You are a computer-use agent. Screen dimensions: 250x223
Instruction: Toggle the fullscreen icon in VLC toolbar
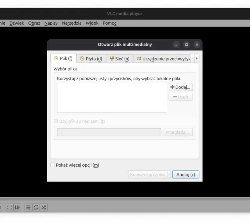pyautogui.click(x=9, y=207)
